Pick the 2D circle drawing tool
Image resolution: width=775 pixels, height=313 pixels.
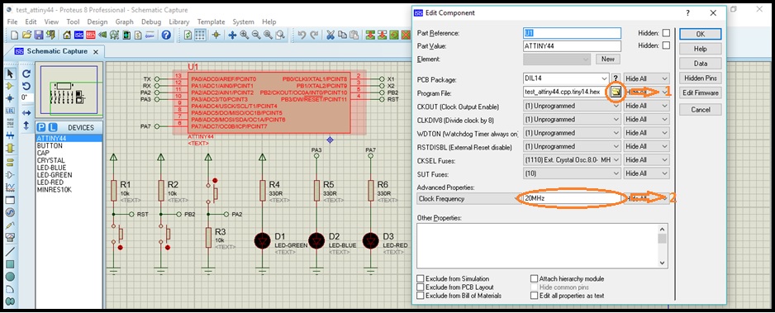click(10, 277)
